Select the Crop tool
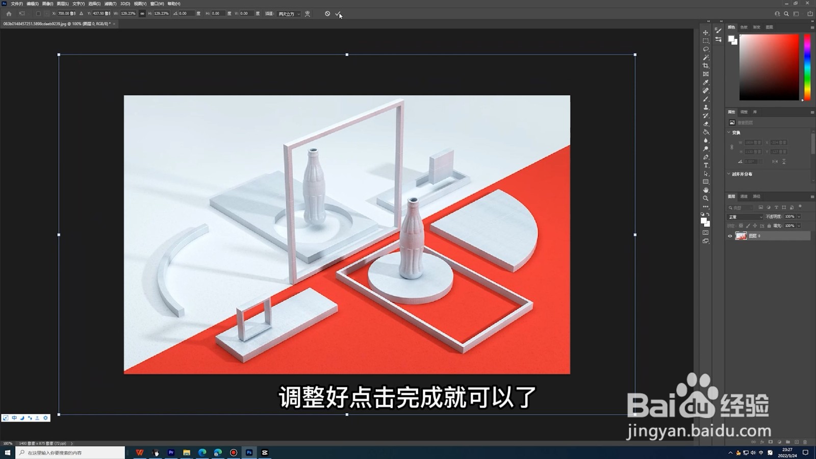This screenshot has height=459, width=816. coord(706,66)
